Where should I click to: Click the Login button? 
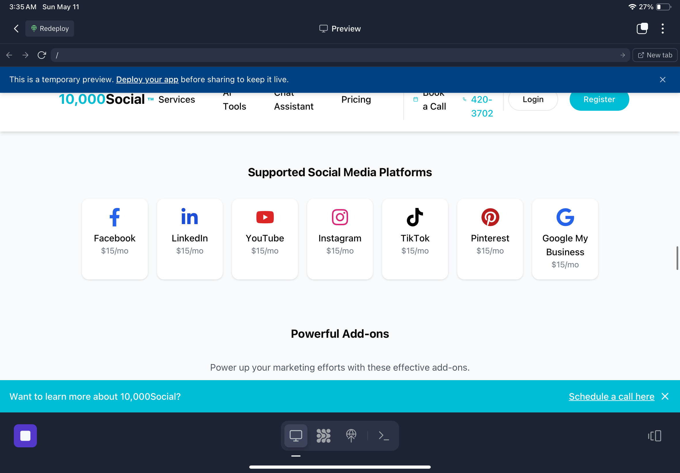click(x=533, y=99)
